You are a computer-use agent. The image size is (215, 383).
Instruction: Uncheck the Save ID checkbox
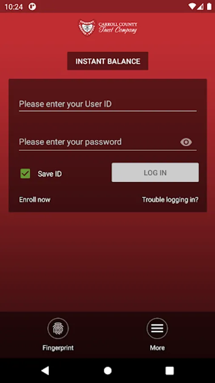tap(25, 174)
